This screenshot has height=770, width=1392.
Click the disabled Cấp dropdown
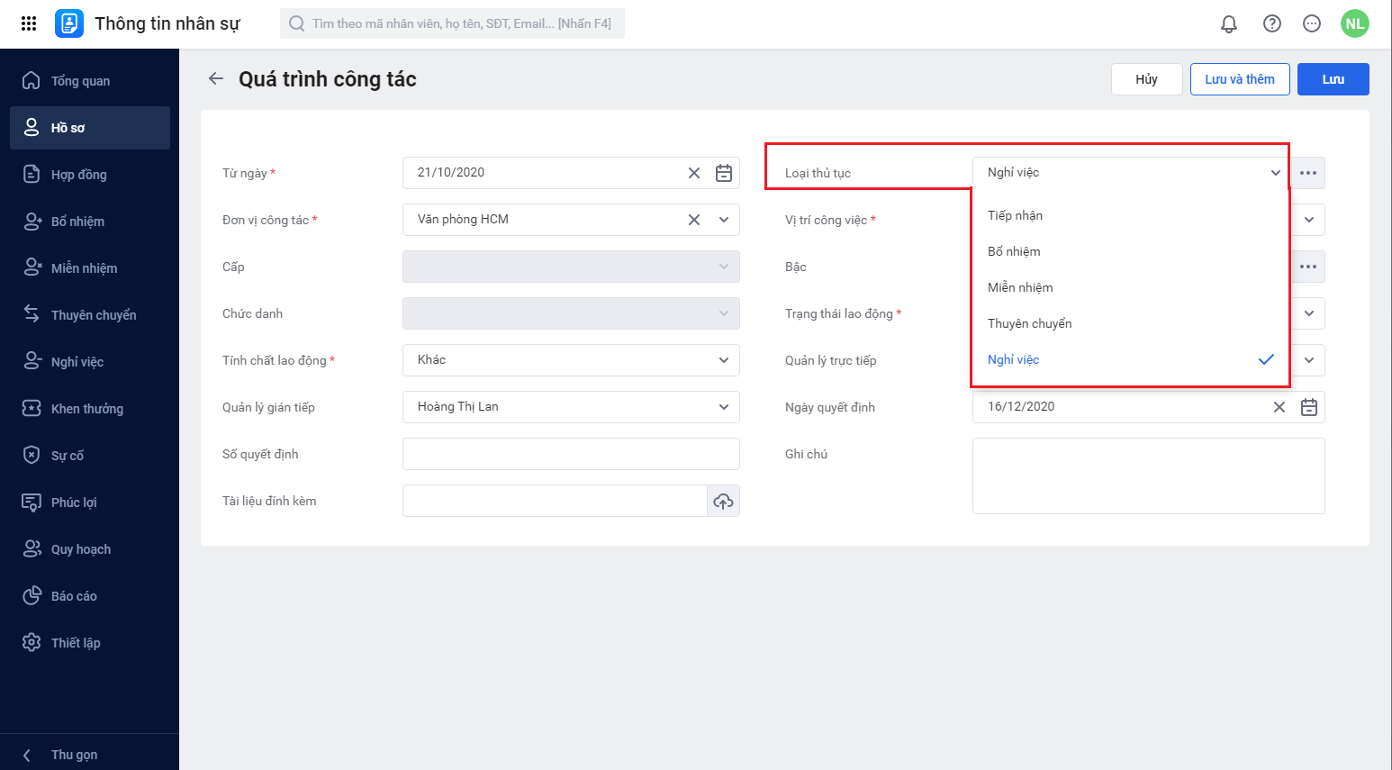click(571, 267)
